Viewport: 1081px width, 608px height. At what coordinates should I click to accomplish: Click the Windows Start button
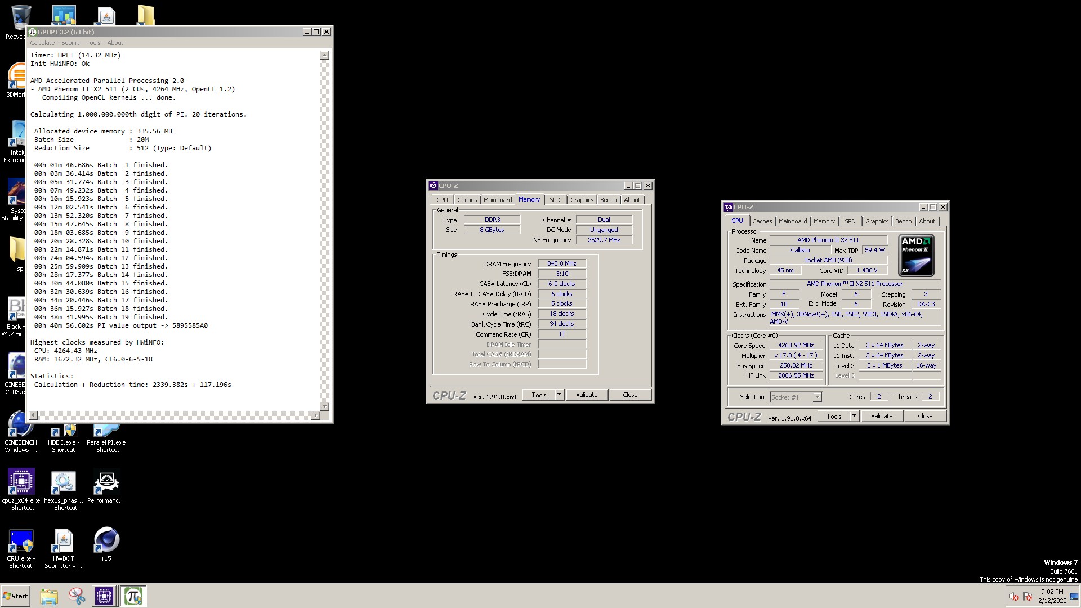click(x=16, y=596)
